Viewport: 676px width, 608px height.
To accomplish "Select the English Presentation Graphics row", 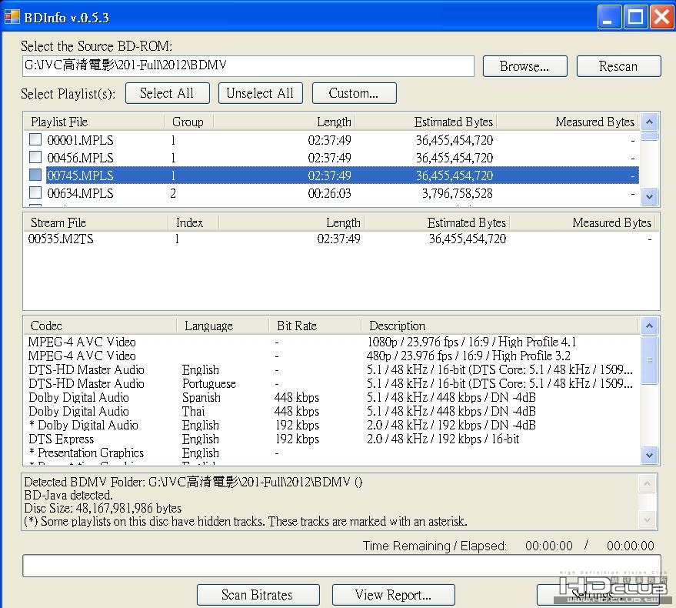I will [x=331, y=453].
